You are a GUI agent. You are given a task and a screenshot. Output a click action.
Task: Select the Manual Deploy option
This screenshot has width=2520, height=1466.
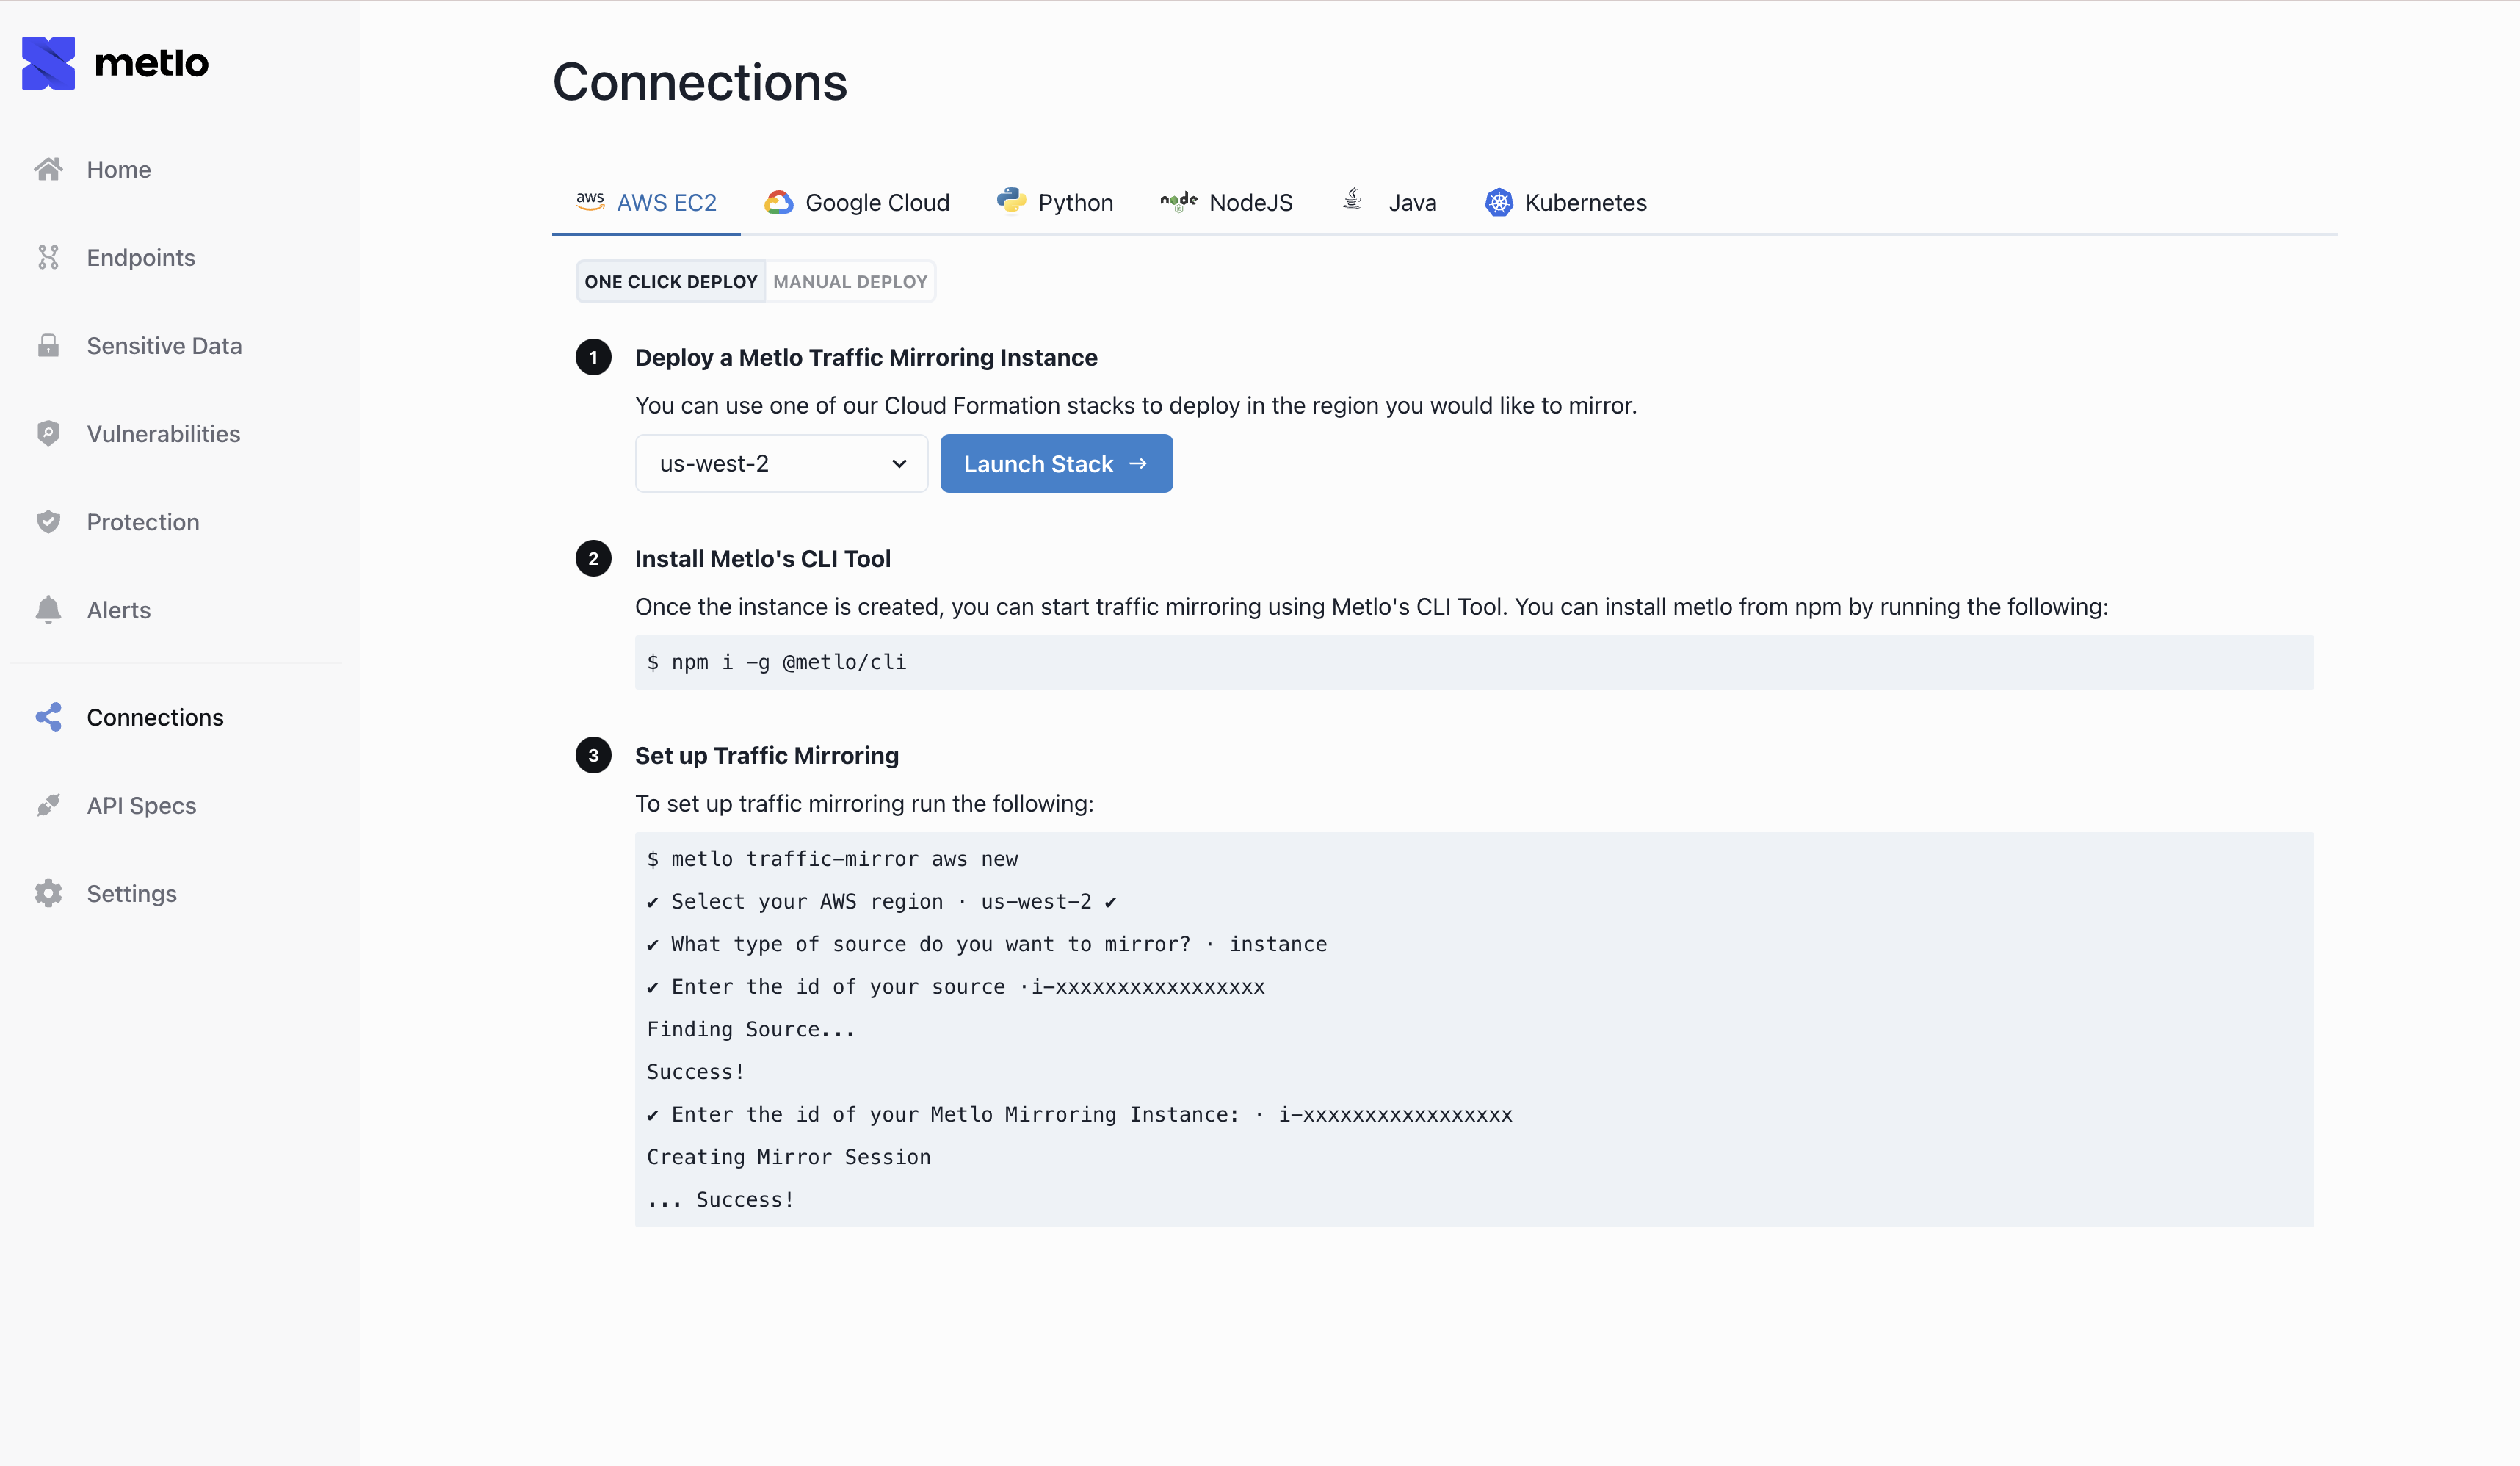pyautogui.click(x=850, y=281)
